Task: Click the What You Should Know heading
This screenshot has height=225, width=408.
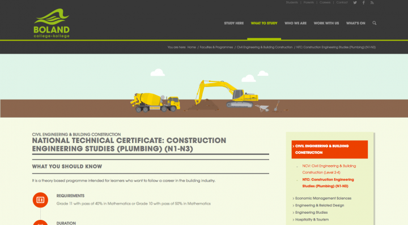Action: click(67, 167)
